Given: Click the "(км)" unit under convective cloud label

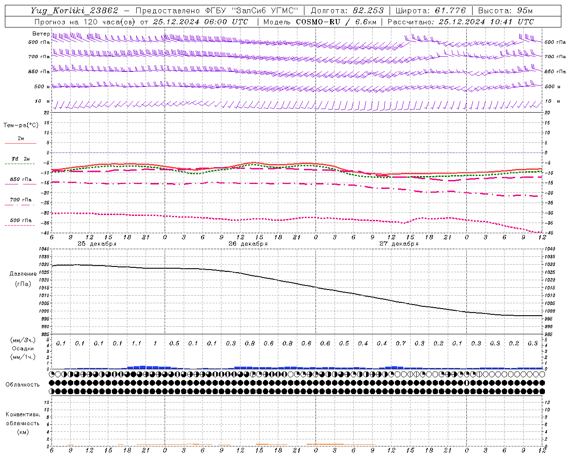Looking at the screenshot, I should click(23, 432).
